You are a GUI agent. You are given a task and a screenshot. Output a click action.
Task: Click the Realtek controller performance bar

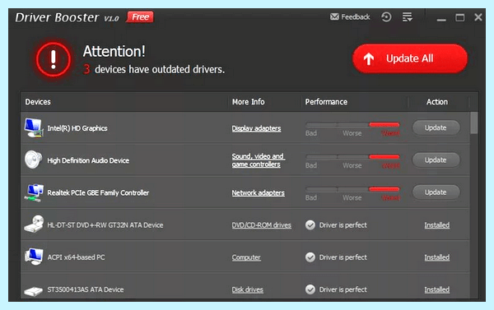[352, 189]
